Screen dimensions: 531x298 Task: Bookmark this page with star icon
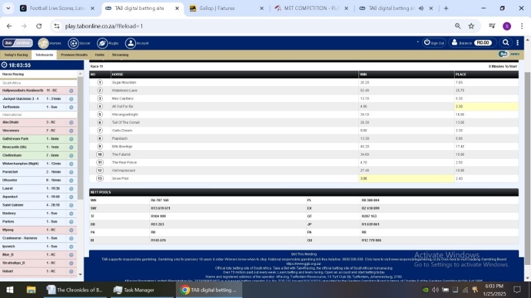coord(471,26)
